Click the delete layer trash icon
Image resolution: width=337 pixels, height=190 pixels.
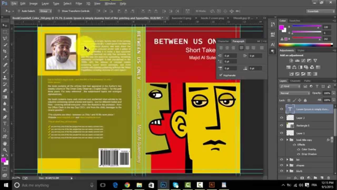[x=329, y=178]
